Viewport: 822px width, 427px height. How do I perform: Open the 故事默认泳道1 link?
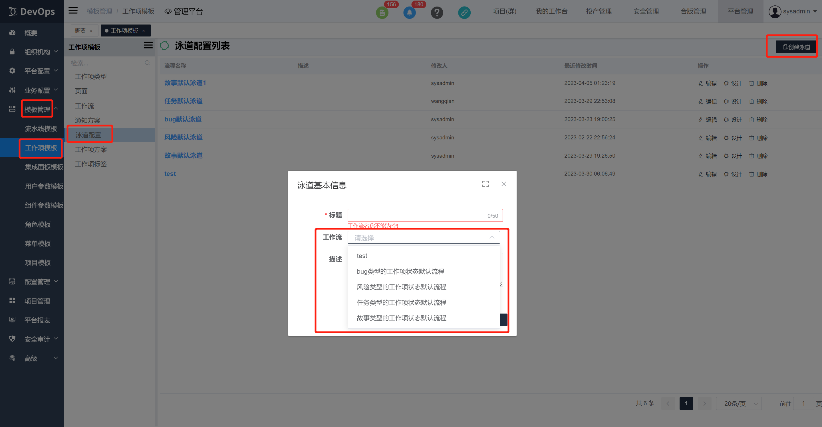click(x=185, y=83)
